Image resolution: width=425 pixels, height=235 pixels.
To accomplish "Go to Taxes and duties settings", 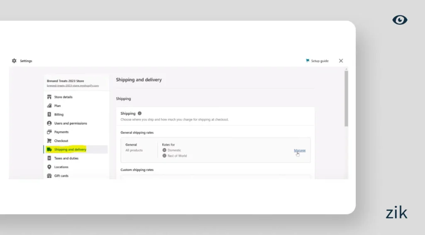I will (x=66, y=158).
